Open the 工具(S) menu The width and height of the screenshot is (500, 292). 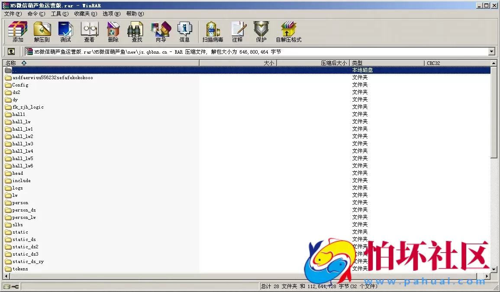click(60, 14)
